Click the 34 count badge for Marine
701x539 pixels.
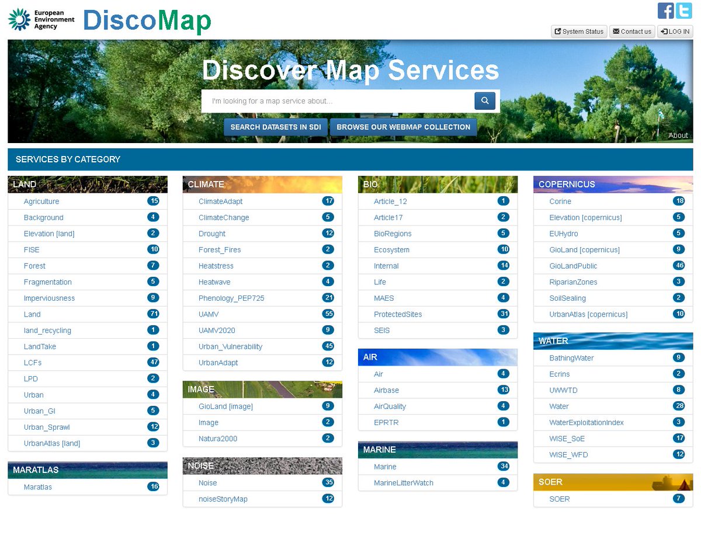coord(504,467)
